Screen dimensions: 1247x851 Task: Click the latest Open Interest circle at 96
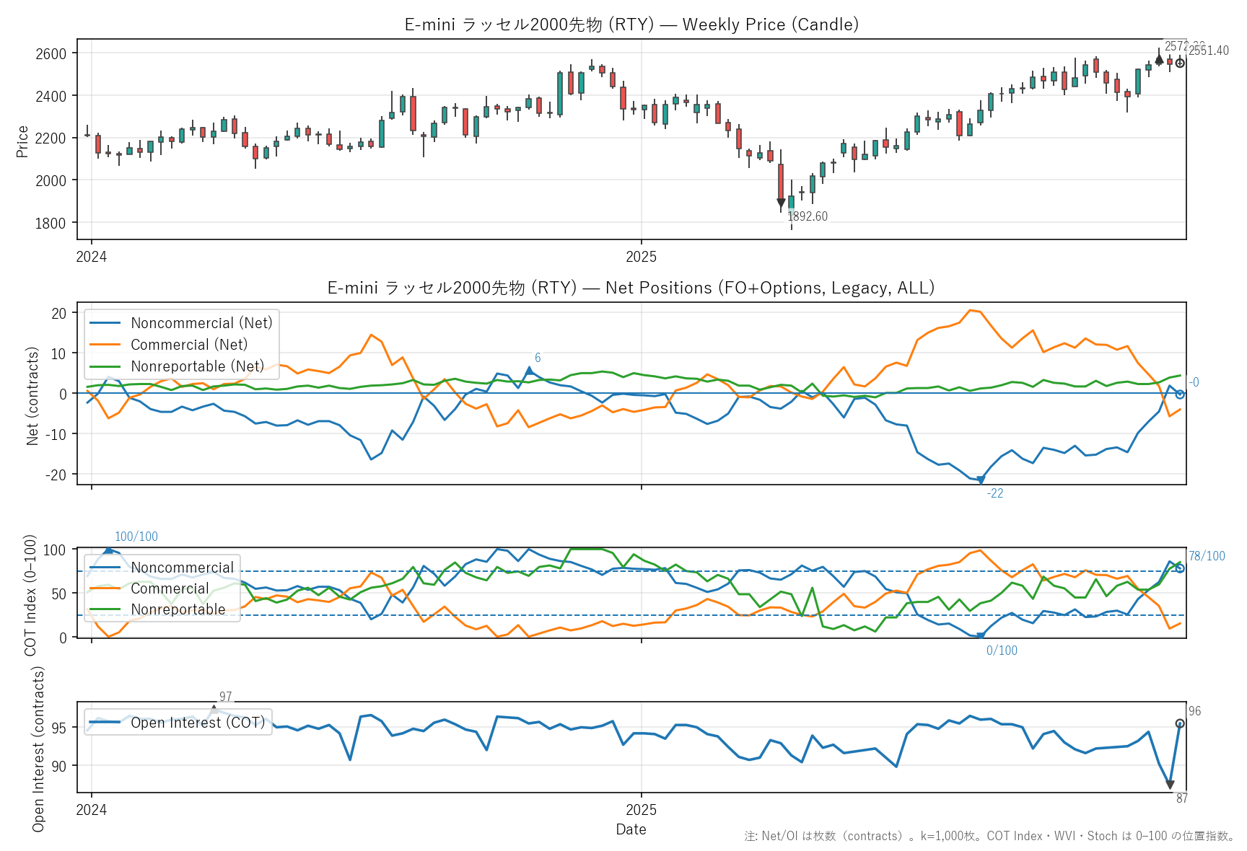[x=1180, y=723]
